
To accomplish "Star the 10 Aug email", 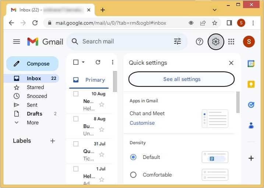I will click(x=102, y=104).
